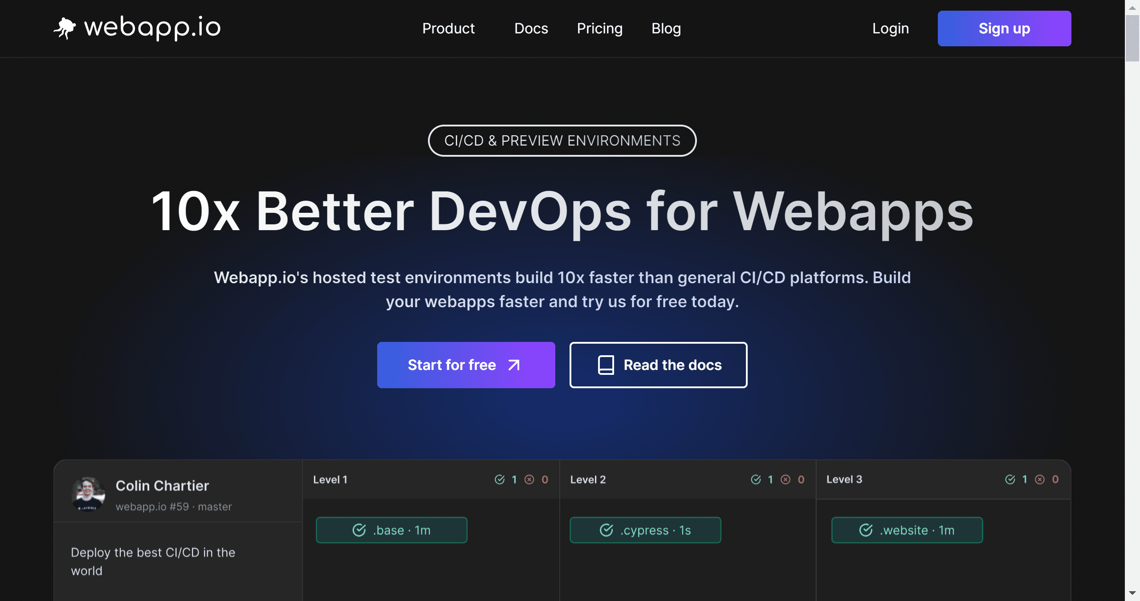Open the Pricing page
The width and height of the screenshot is (1140, 601).
click(x=599, y=28)
